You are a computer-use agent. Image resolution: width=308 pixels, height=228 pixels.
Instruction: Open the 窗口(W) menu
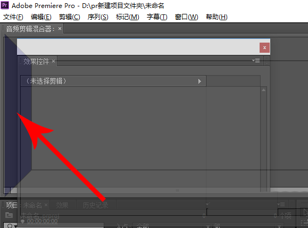(186, 17)
